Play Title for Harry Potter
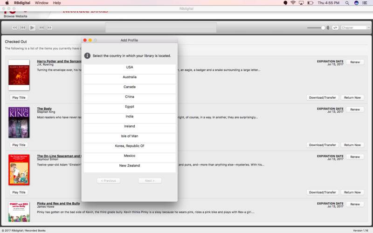This screenshot has width=373, height=233. tap(19, 97)
